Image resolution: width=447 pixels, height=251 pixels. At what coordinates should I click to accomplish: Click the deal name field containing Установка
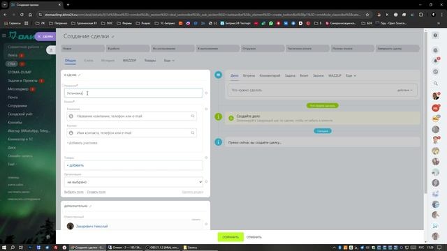click(x=133, y=93)
